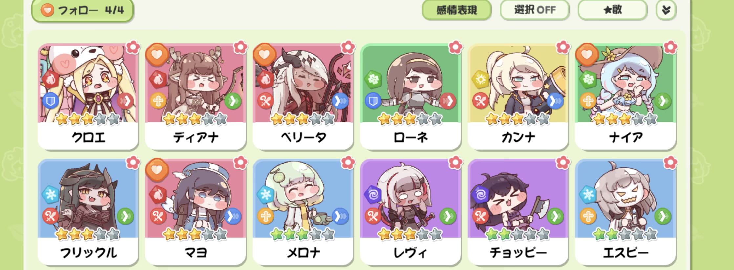The height and width of the screenshot is (270, 734).
Task: Select the レヴィ character name label
Action: (410, 253)
